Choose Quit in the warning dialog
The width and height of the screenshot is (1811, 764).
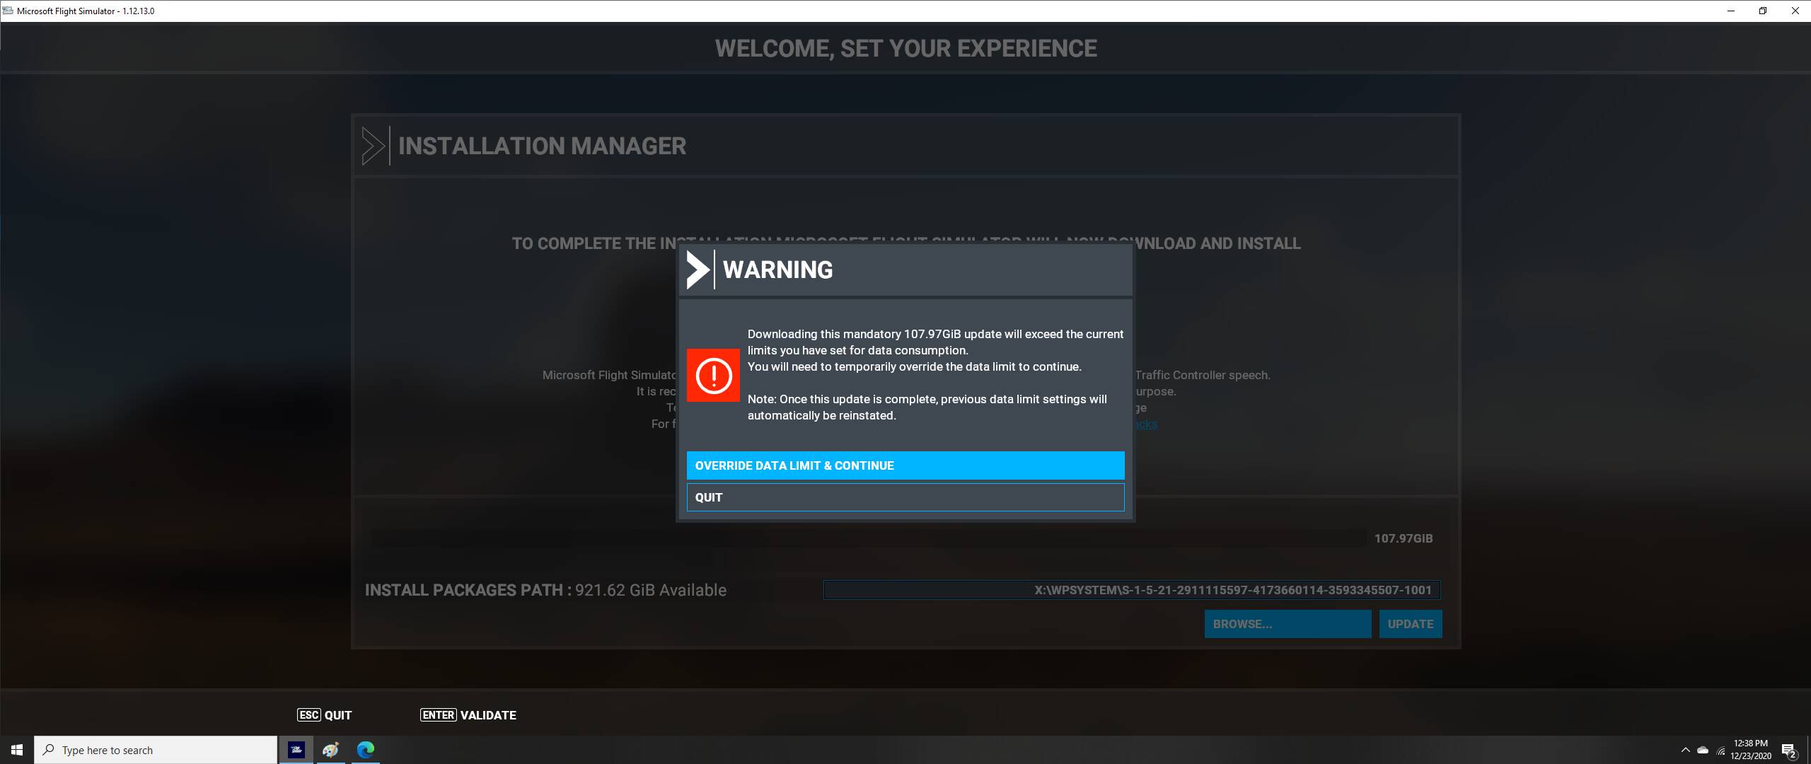(905, 497)
